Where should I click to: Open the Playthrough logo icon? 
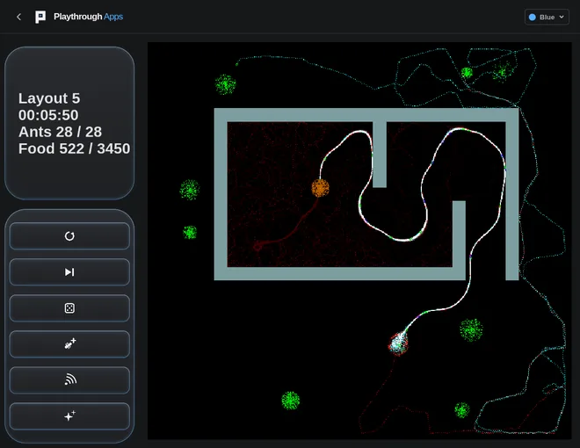(x=40, y=17)
